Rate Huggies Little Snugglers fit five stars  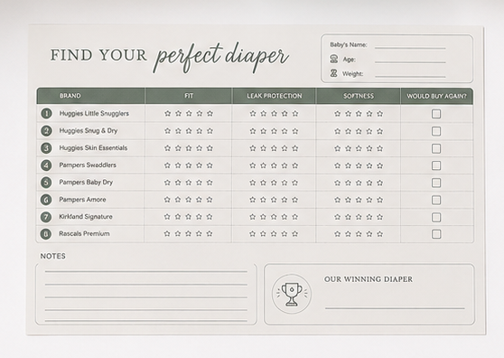210,113
